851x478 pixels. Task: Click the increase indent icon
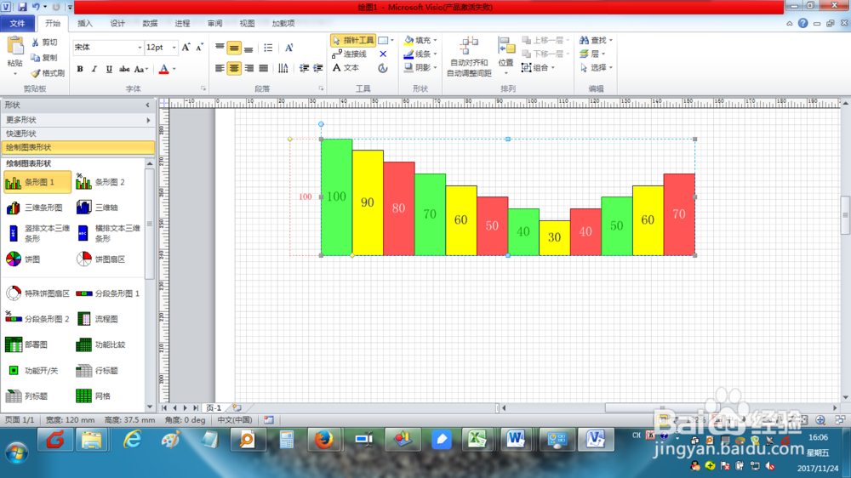(x=318, y=68)
